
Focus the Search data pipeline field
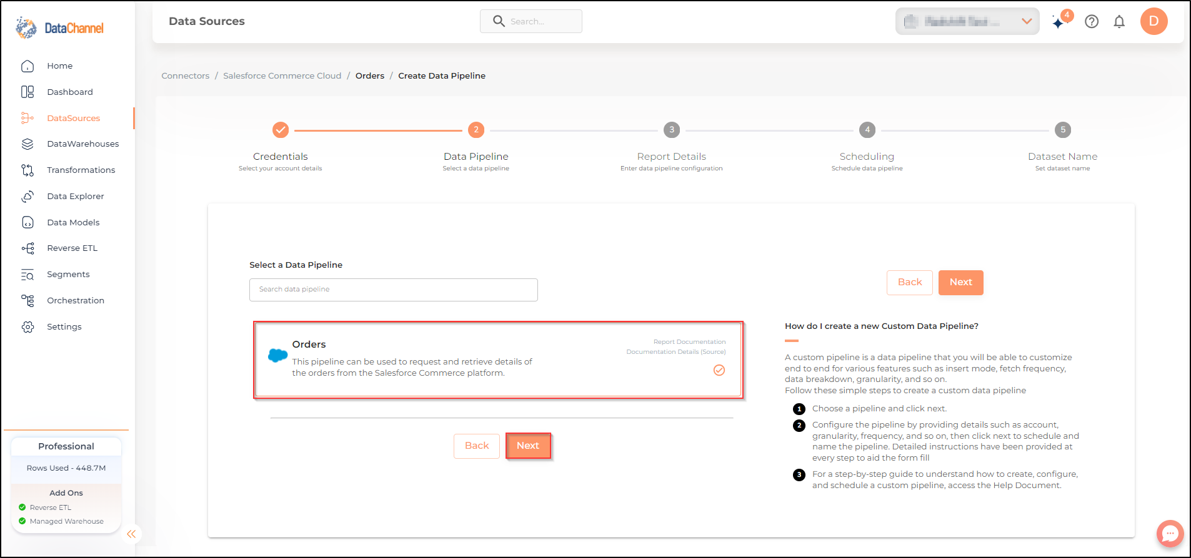click(394, 290)
